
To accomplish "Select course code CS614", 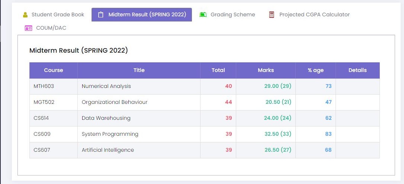I will pos(41,118).
